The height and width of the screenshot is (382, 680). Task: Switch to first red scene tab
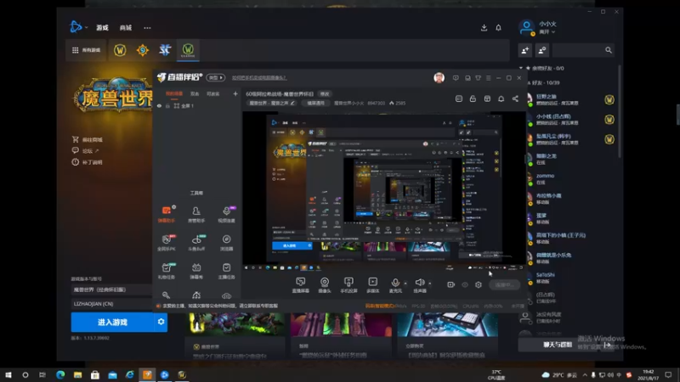click(174, 93)
